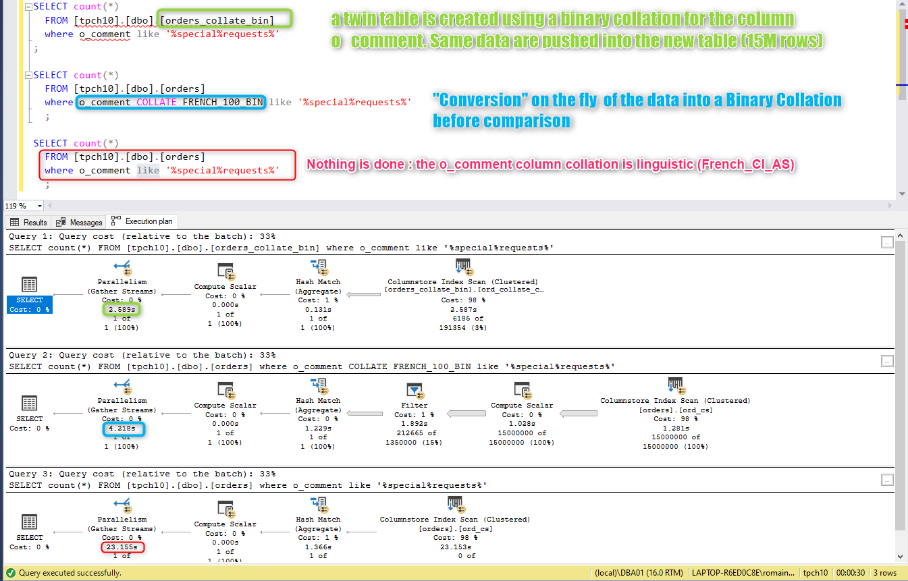
Task: Select the SELECT node icon in Query 3
Action: point(29,522)
